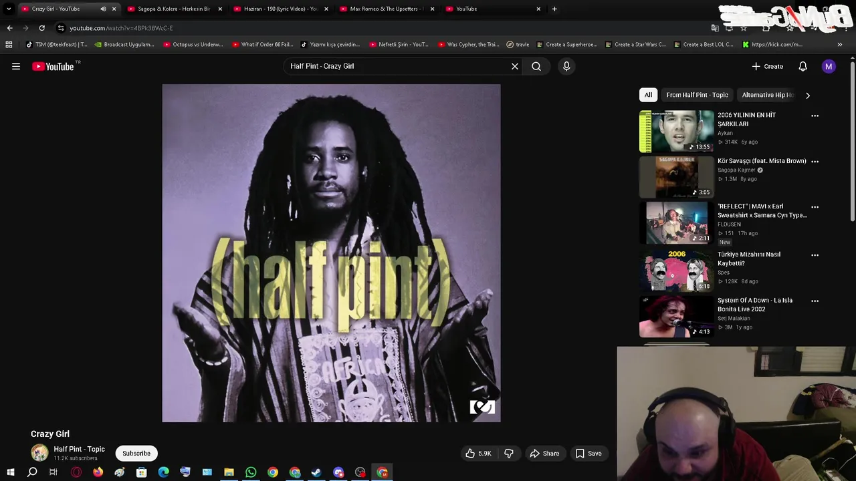
Task: Go back with browser back arrow
Action: (x=9, y=28)
